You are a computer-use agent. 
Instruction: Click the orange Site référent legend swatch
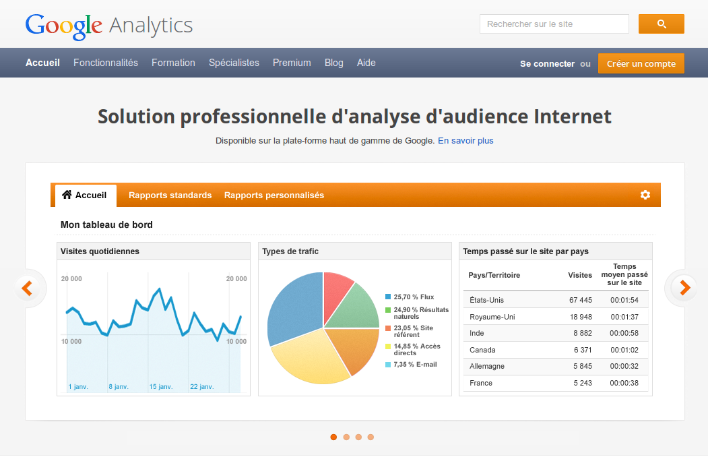click(388, 328)
